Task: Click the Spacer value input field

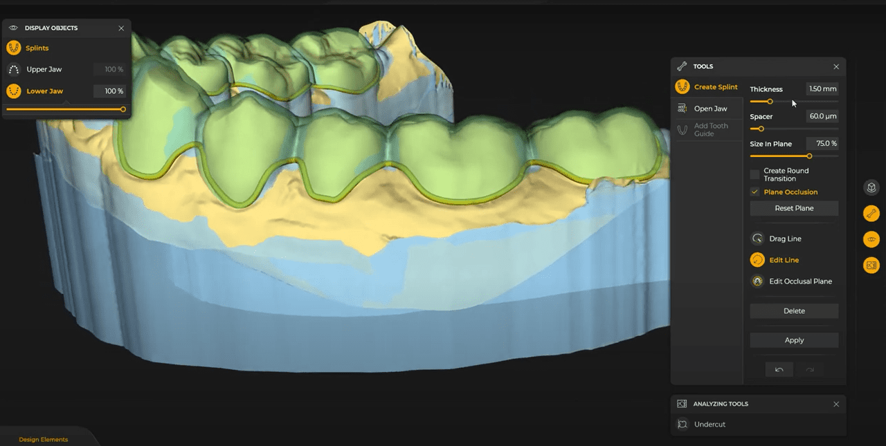Action: click(822, 116)
